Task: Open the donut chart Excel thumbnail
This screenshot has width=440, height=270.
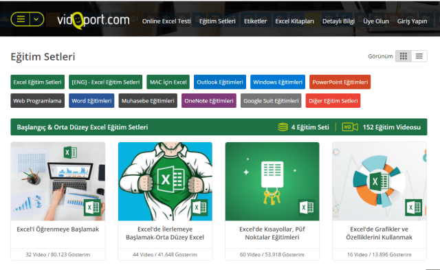Action: (379, 181)
